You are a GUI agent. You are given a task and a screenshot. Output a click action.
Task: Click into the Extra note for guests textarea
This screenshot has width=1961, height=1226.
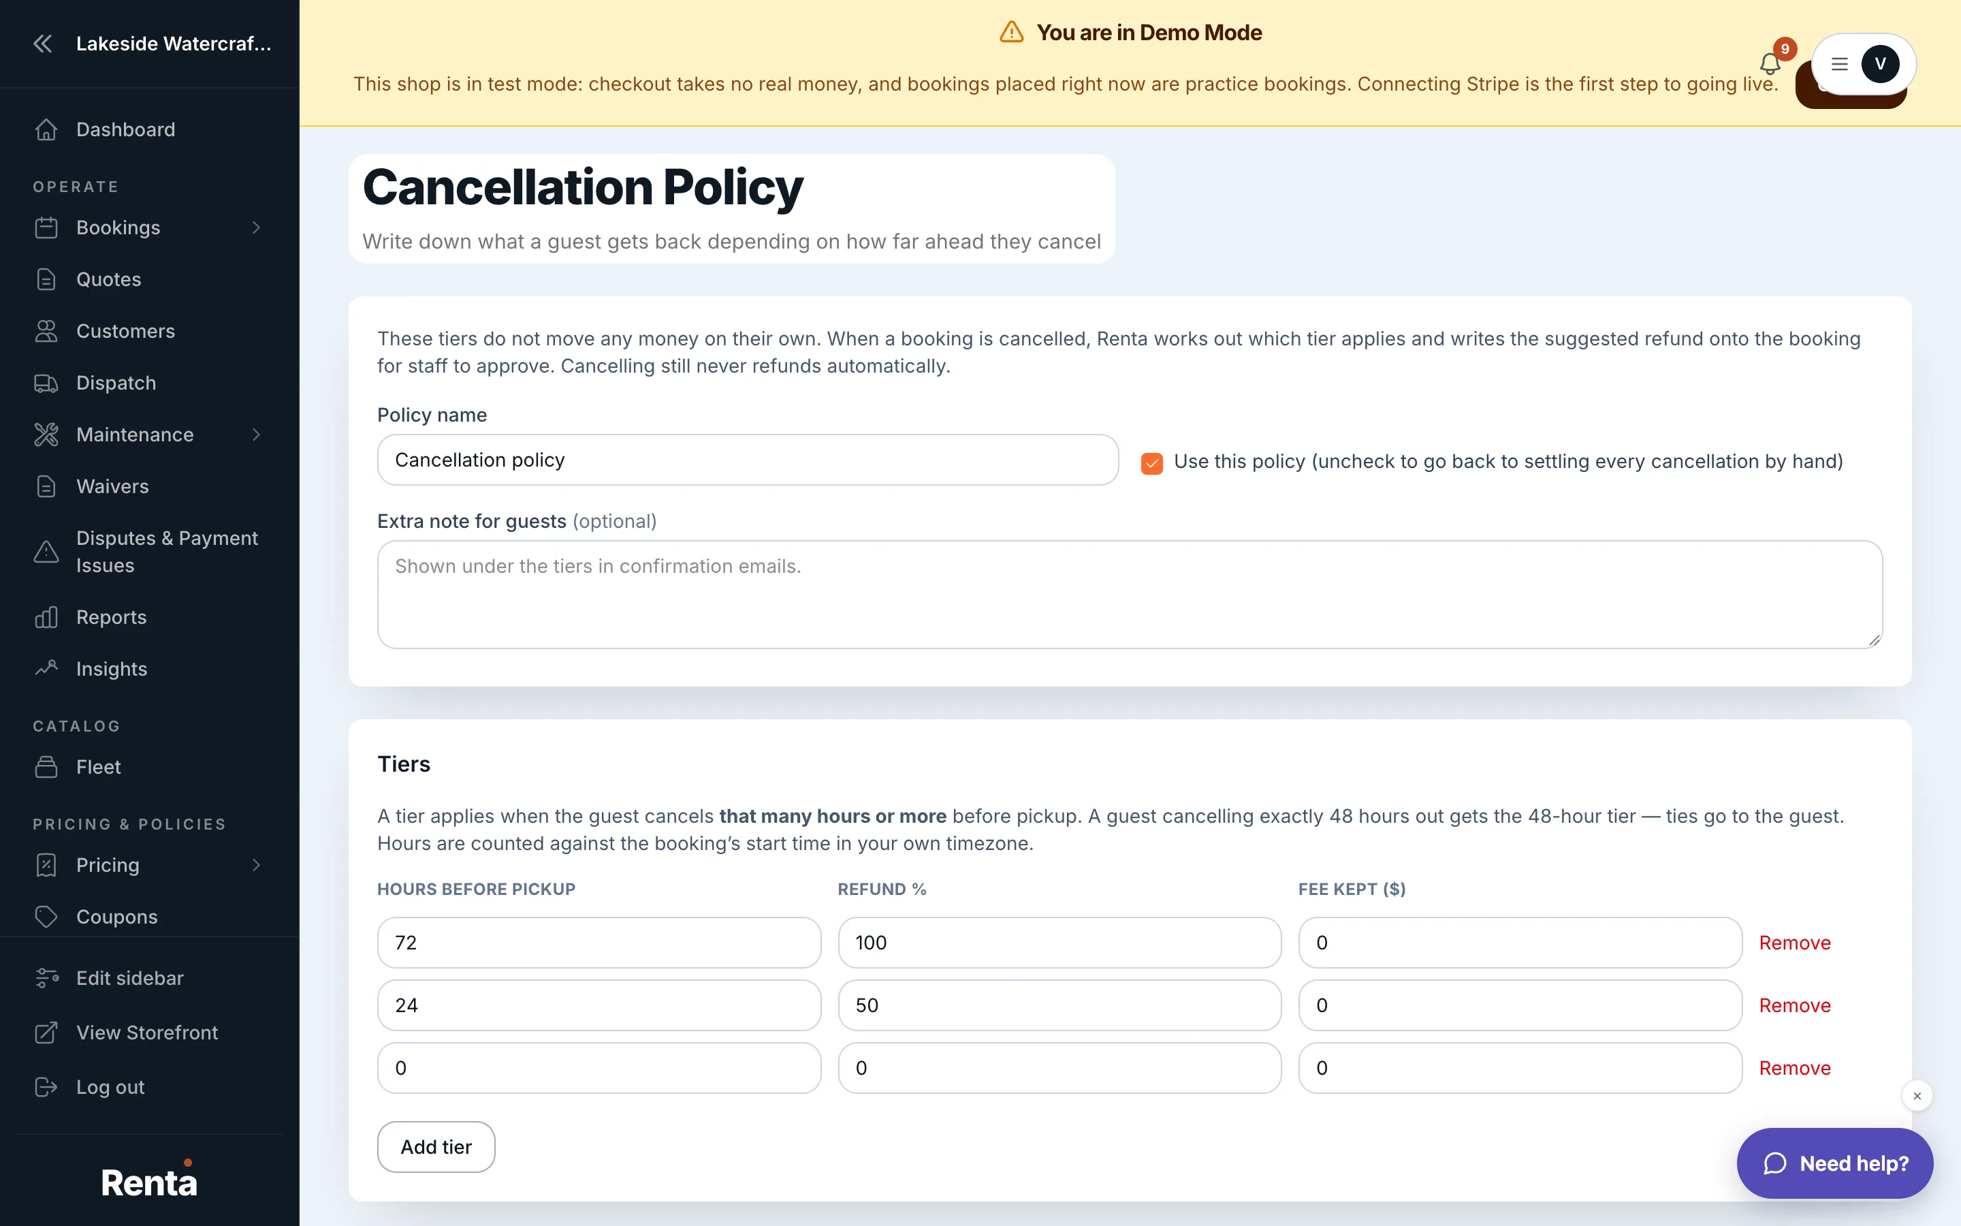(1130, 595)
